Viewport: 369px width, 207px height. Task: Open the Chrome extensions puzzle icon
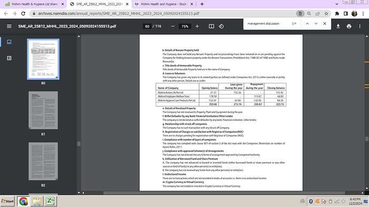click(337, 13)
